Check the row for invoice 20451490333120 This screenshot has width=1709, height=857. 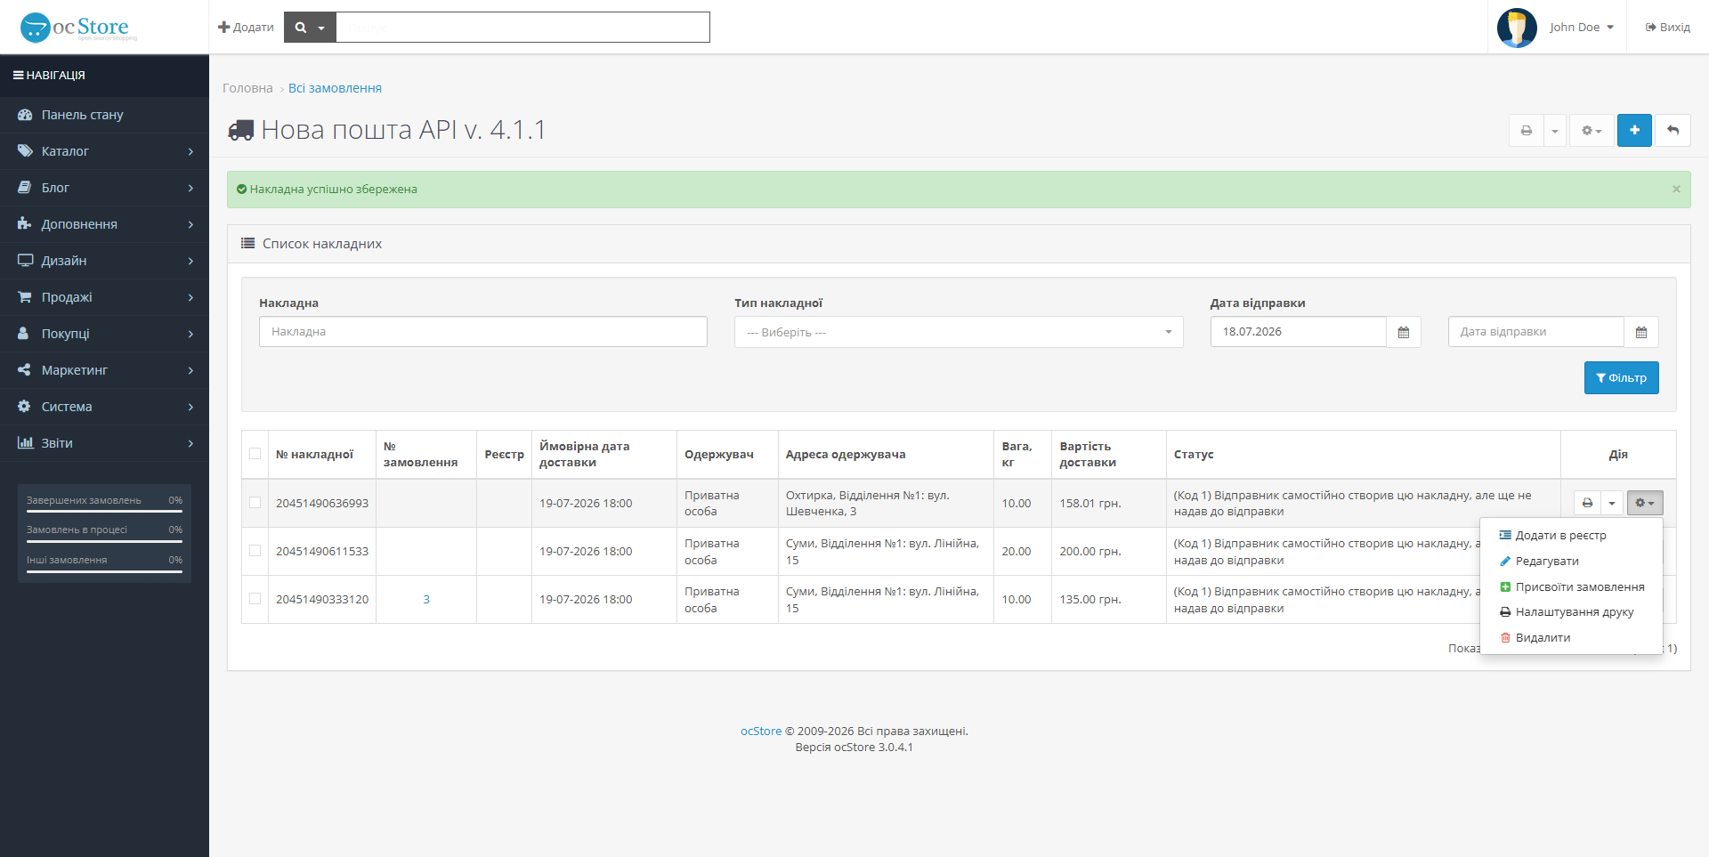(255, 599)
